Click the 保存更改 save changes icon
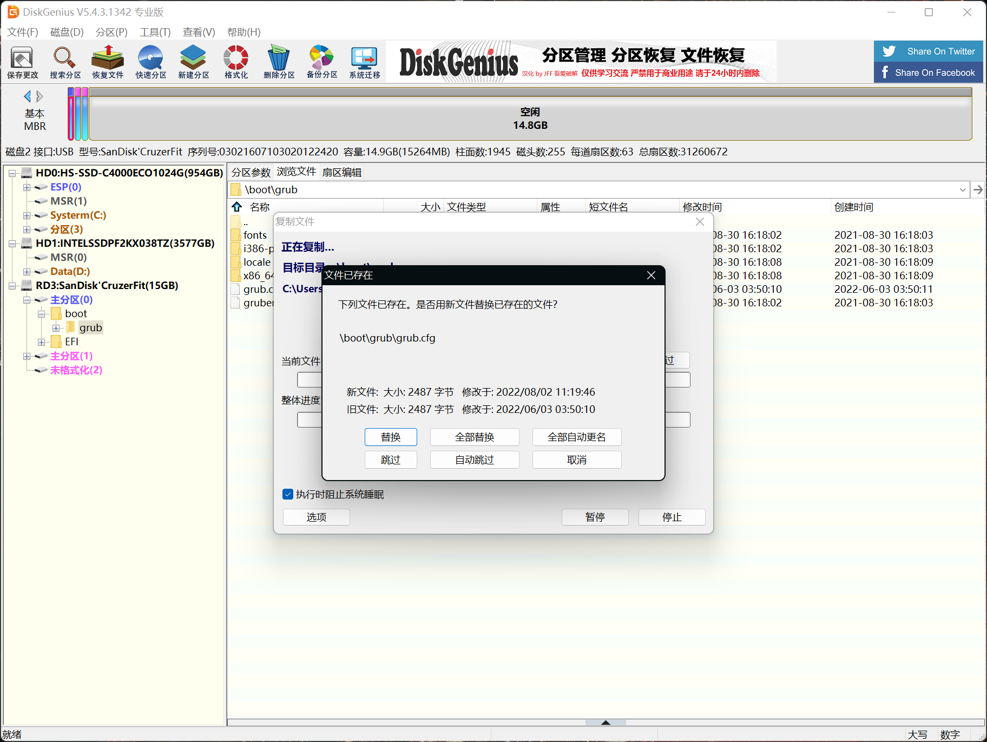The width and height of the screenshot is (987, 742). [22, 62]
